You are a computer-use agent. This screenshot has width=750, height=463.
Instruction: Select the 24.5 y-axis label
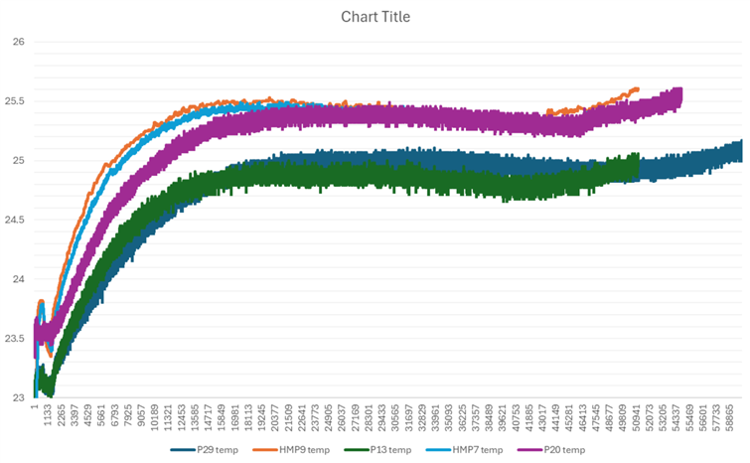coord(15,220)
